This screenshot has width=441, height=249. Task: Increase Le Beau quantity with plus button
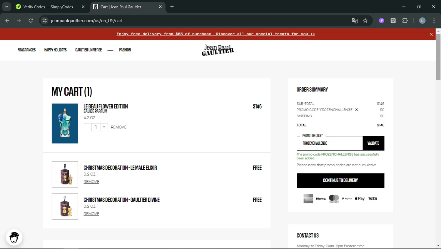coord(104,127)
